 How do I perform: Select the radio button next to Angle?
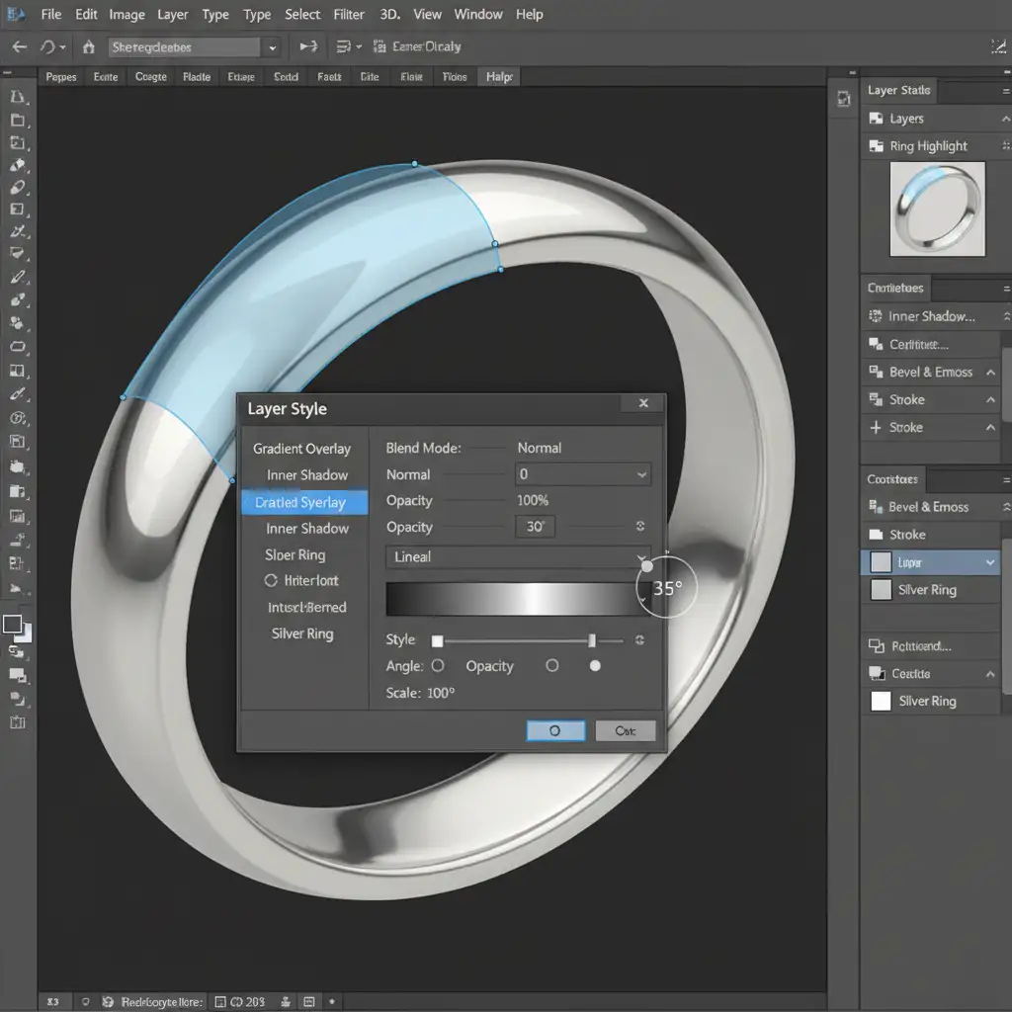438,666
